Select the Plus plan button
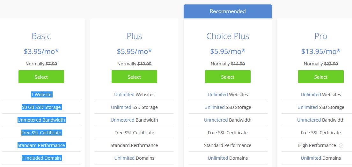The image size is (352, 167). pos(134,77)
